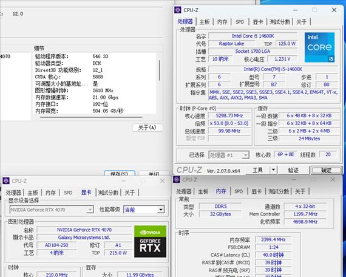Switch to 处理器 tab in memory window
Screen dimensions: 346x277
coord(184,191)
